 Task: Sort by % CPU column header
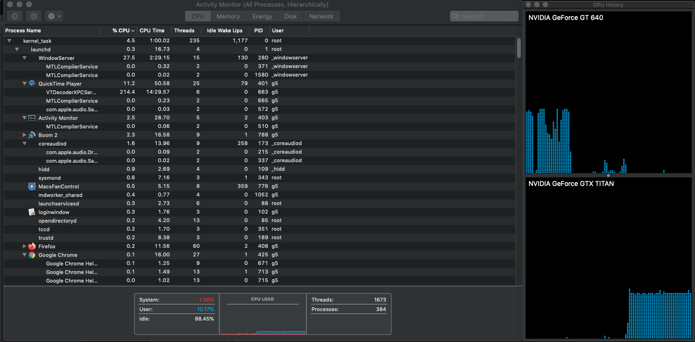point(118,30)
